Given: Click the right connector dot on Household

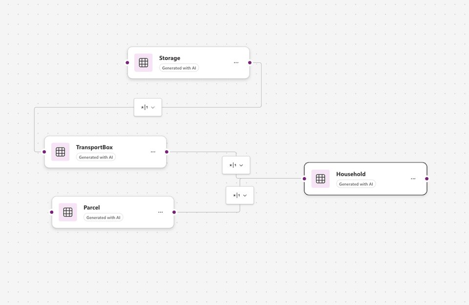Looking at the screenshot, I should pyautogui.click(x=427, y=179).
